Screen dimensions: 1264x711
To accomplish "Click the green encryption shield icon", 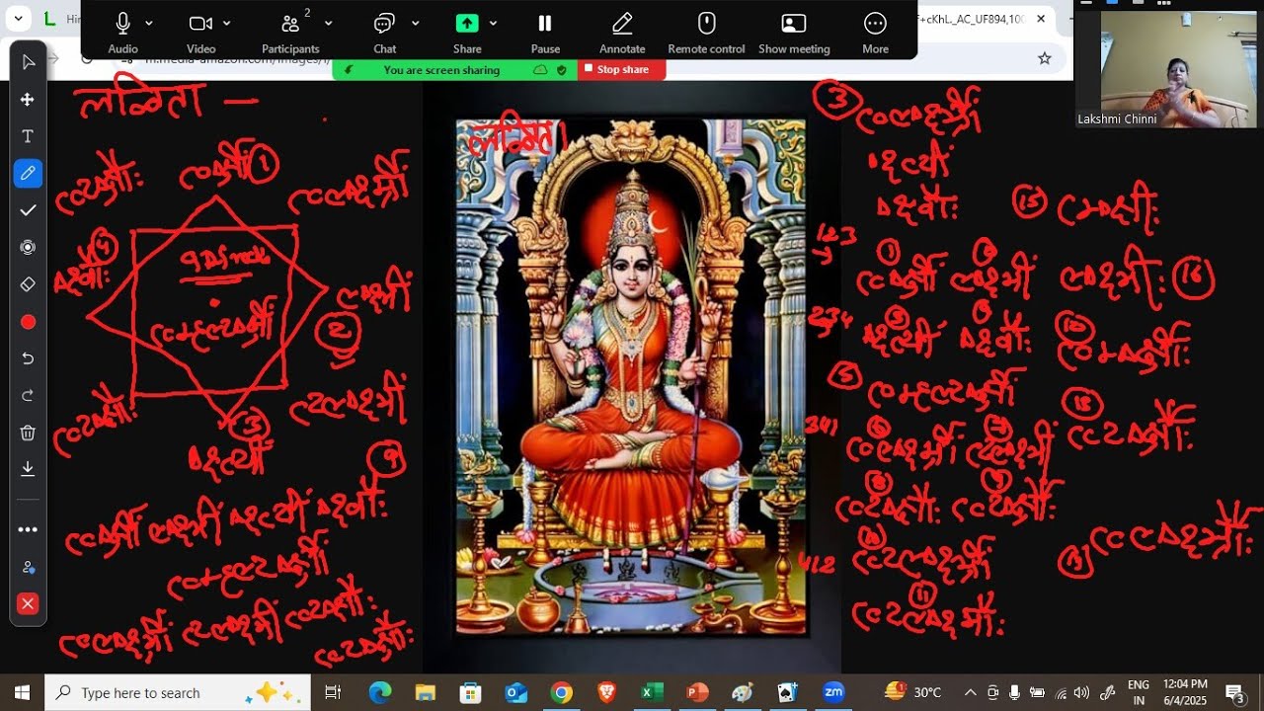I will (562, 70).
